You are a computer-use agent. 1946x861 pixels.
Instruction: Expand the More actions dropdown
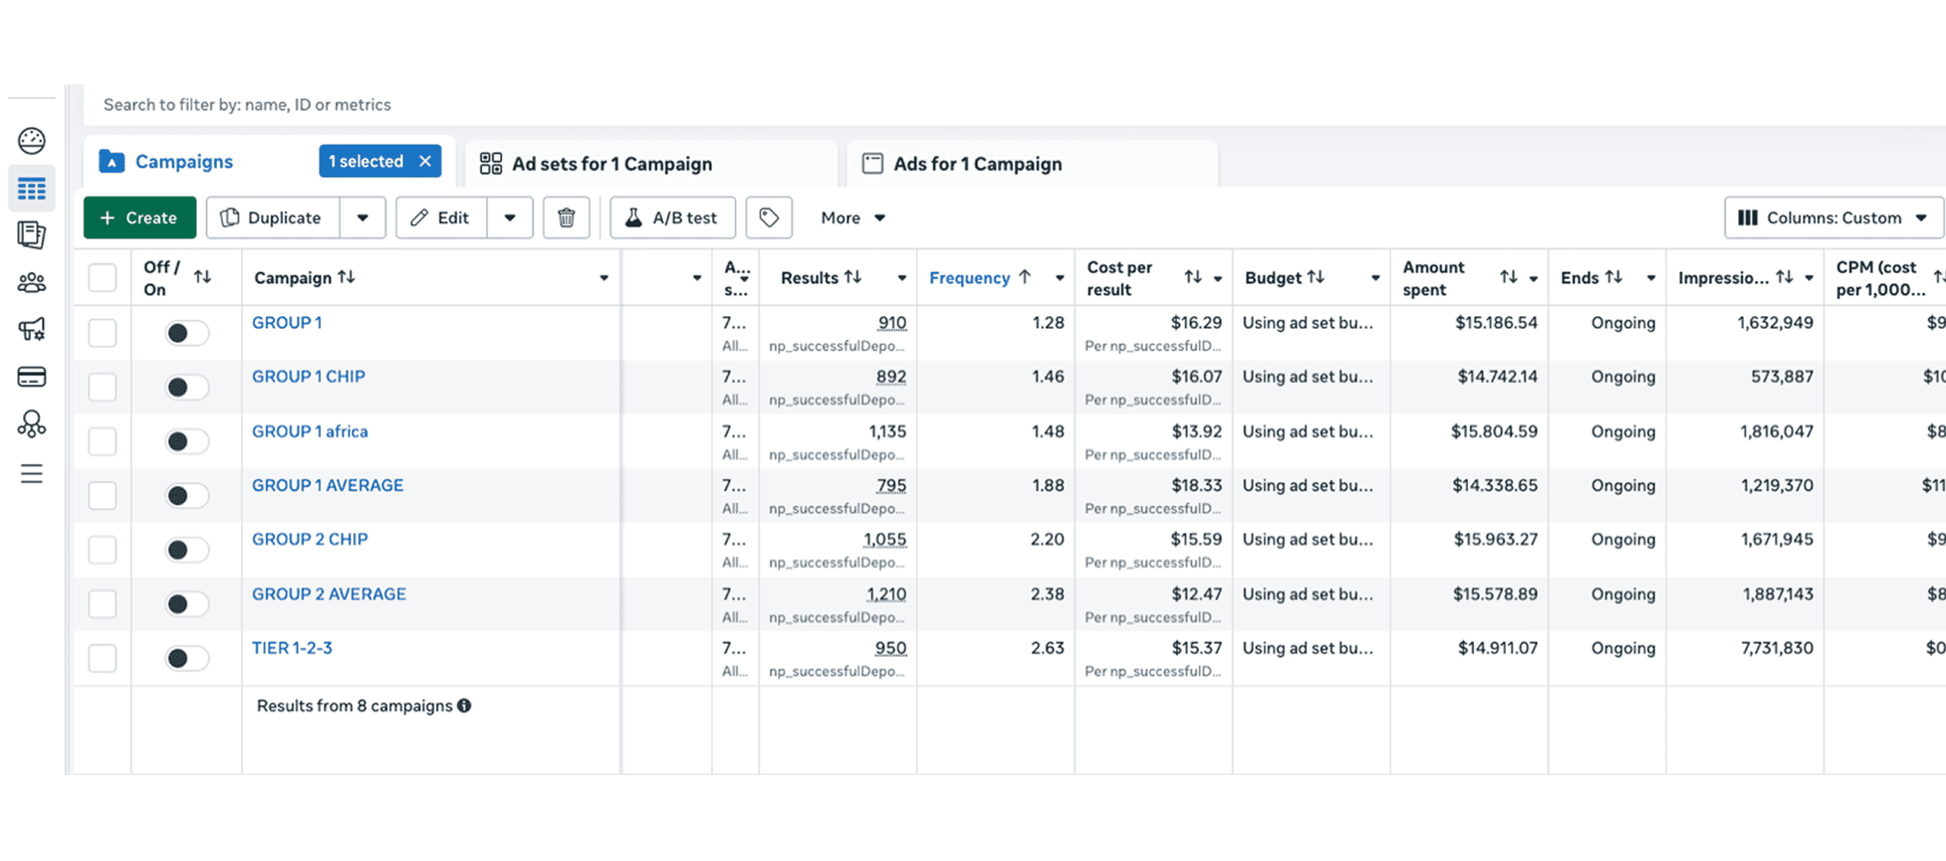tap(852, 218)
